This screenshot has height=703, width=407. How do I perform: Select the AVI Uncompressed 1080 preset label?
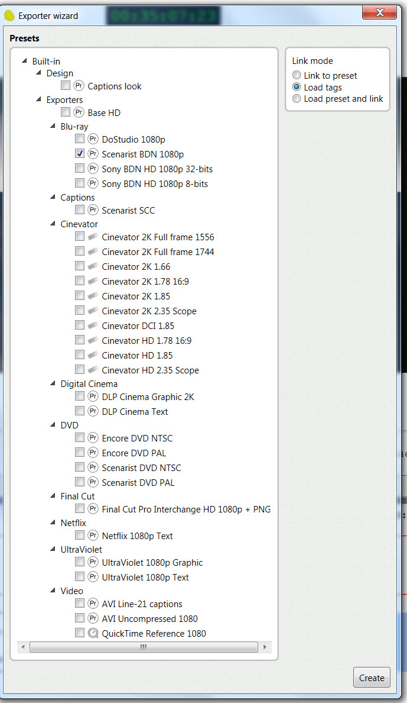point(149,618)
